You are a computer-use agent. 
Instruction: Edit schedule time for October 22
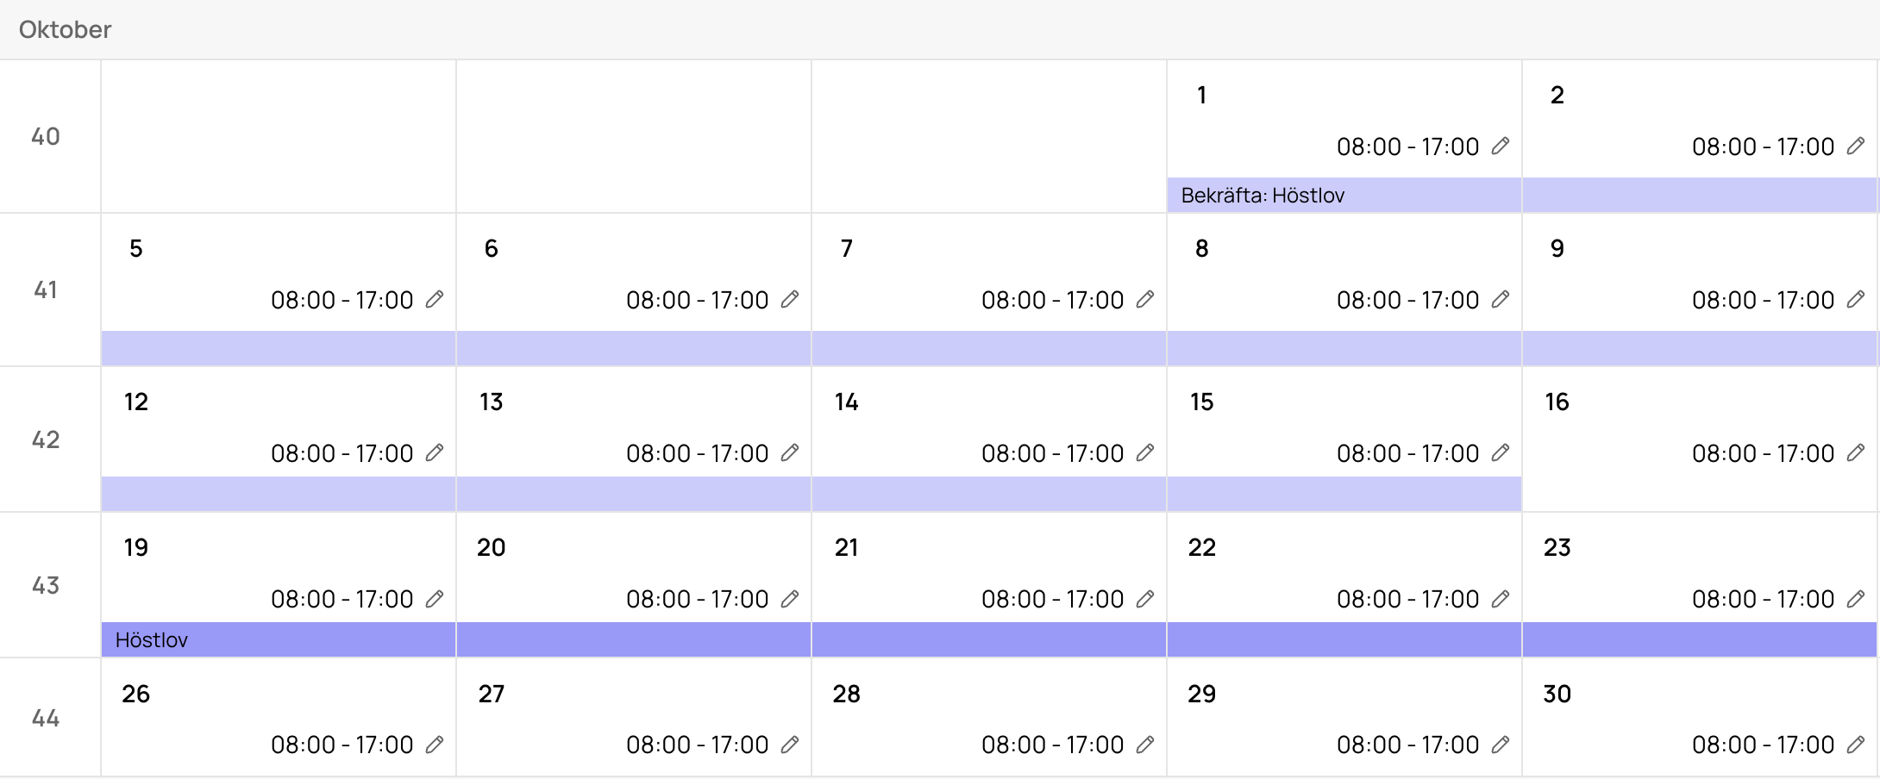point(1500,598)
